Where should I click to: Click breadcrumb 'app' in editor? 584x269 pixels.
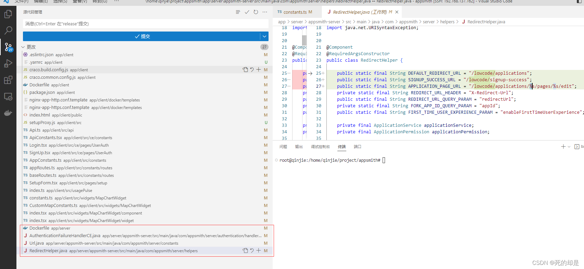(282, 22)
